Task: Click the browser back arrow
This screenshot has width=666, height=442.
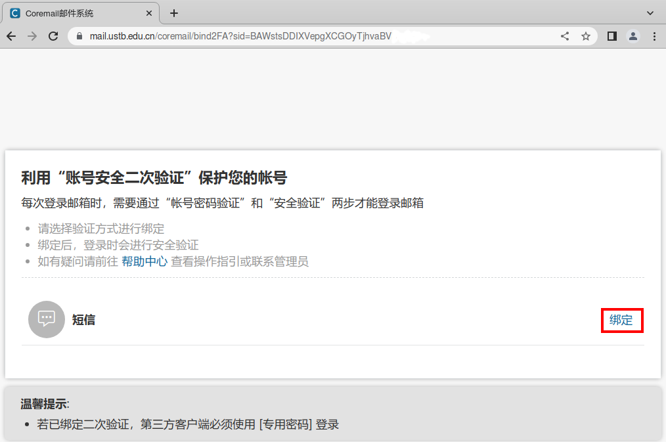Action: 11,37
